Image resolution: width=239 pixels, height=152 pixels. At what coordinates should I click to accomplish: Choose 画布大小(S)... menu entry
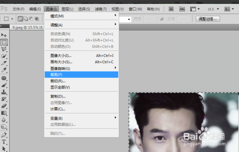coord(81,62)
